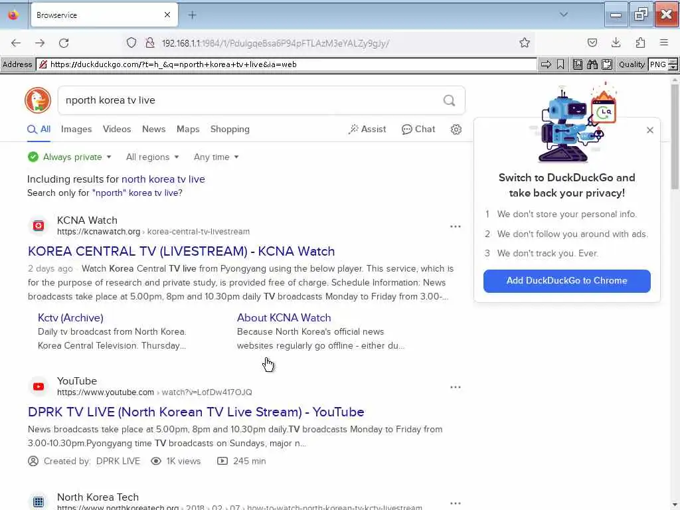Click the YouTube favicon

[x=39, y=386]
